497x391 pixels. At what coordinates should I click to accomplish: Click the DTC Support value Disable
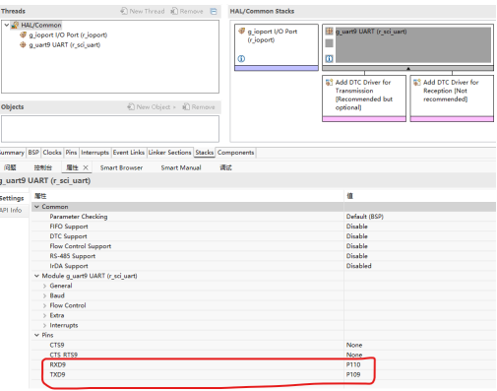(x=357, y=236)
